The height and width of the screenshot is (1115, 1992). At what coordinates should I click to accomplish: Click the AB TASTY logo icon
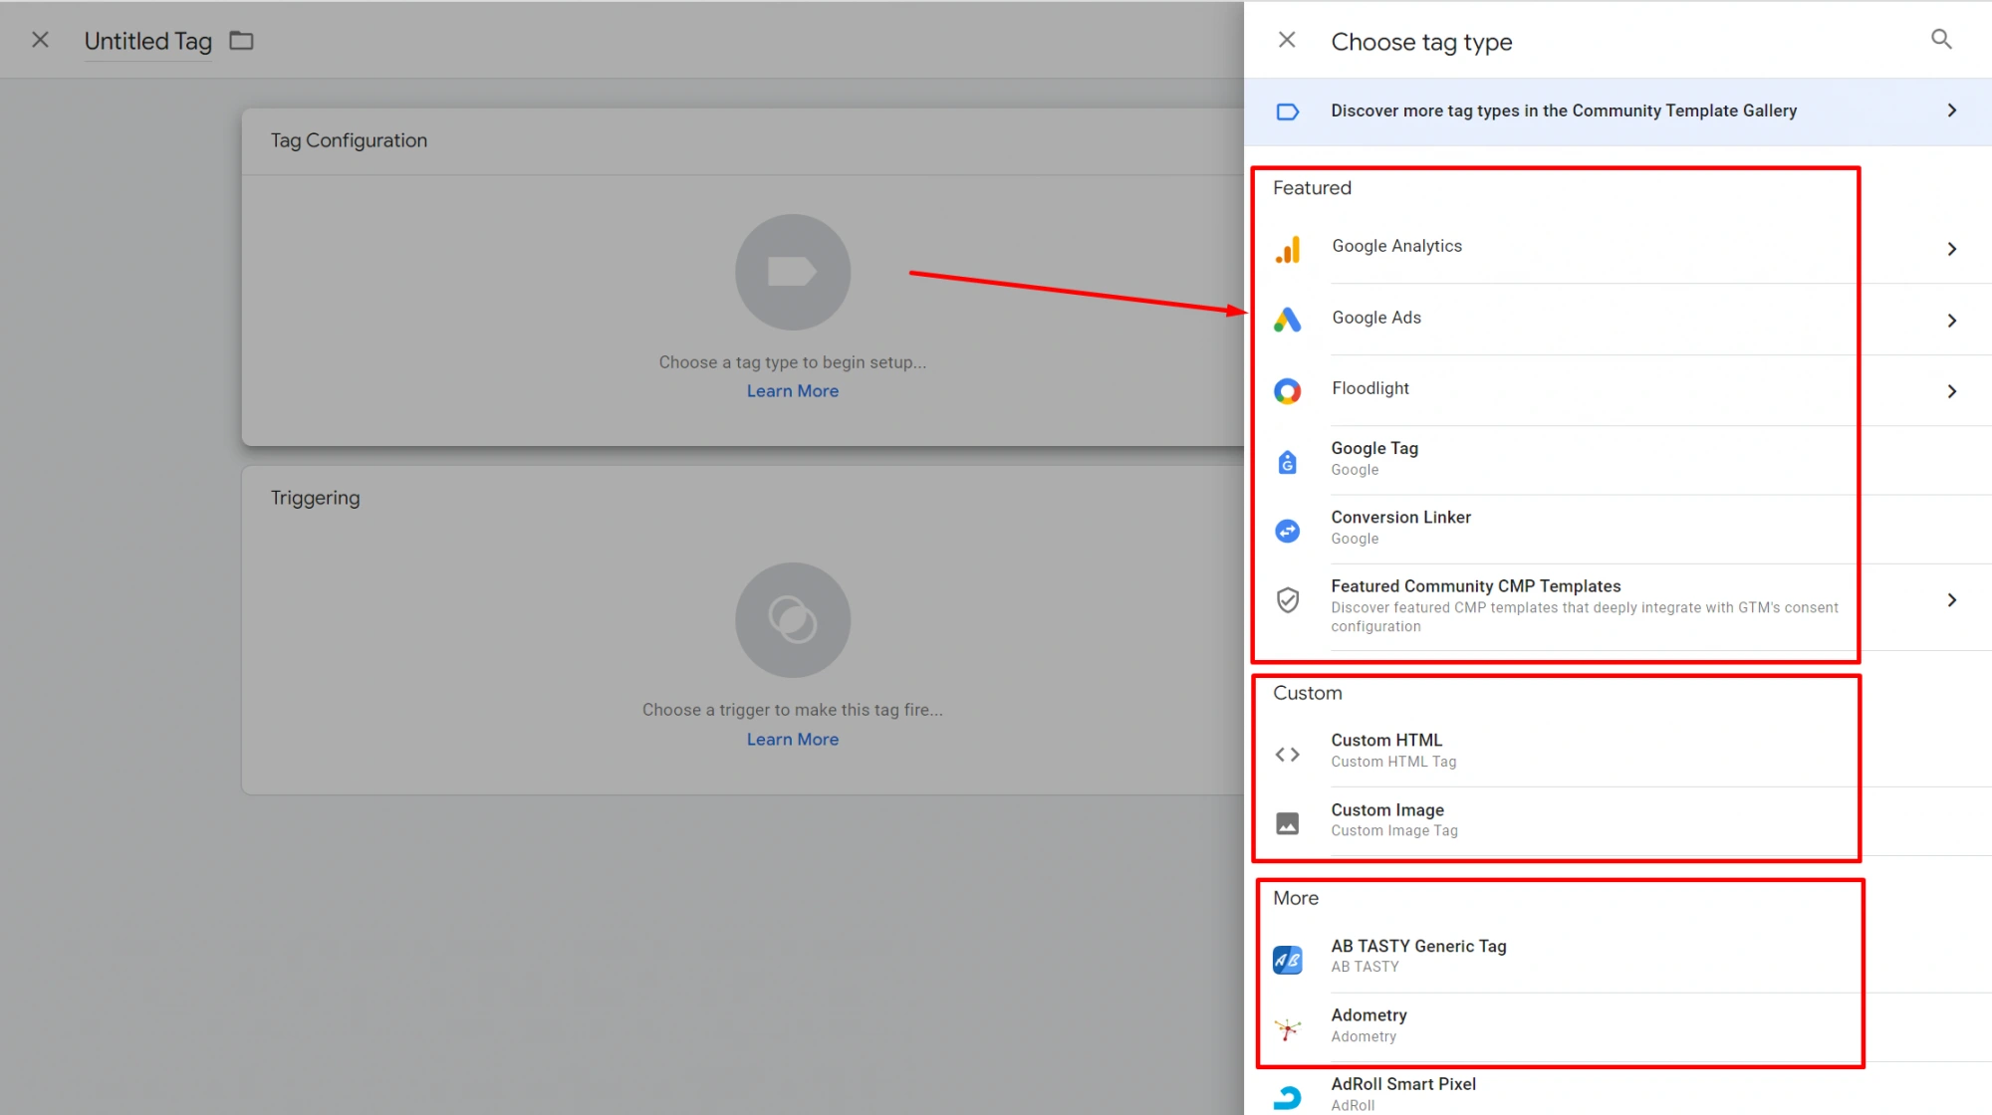point(1287,960)
